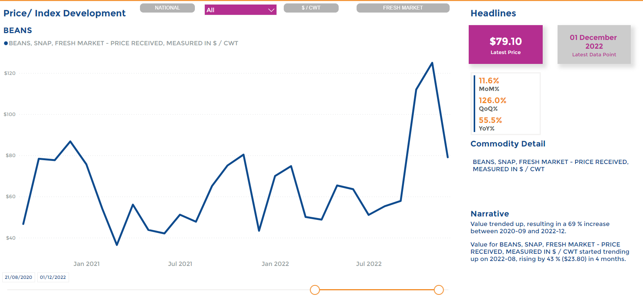The height and width of the screenshot is (296, 643).
Task: Click the $120 y-axis label
Action: point(10,73)
